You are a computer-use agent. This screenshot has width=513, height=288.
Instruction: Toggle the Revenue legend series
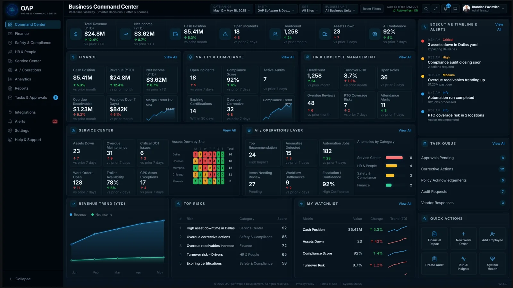pos(78,215)
